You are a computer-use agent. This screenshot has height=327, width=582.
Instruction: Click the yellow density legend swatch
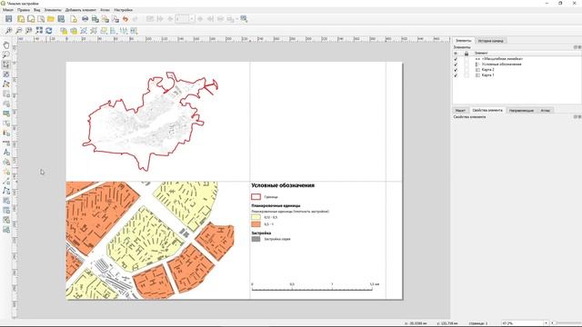point(256,217)
